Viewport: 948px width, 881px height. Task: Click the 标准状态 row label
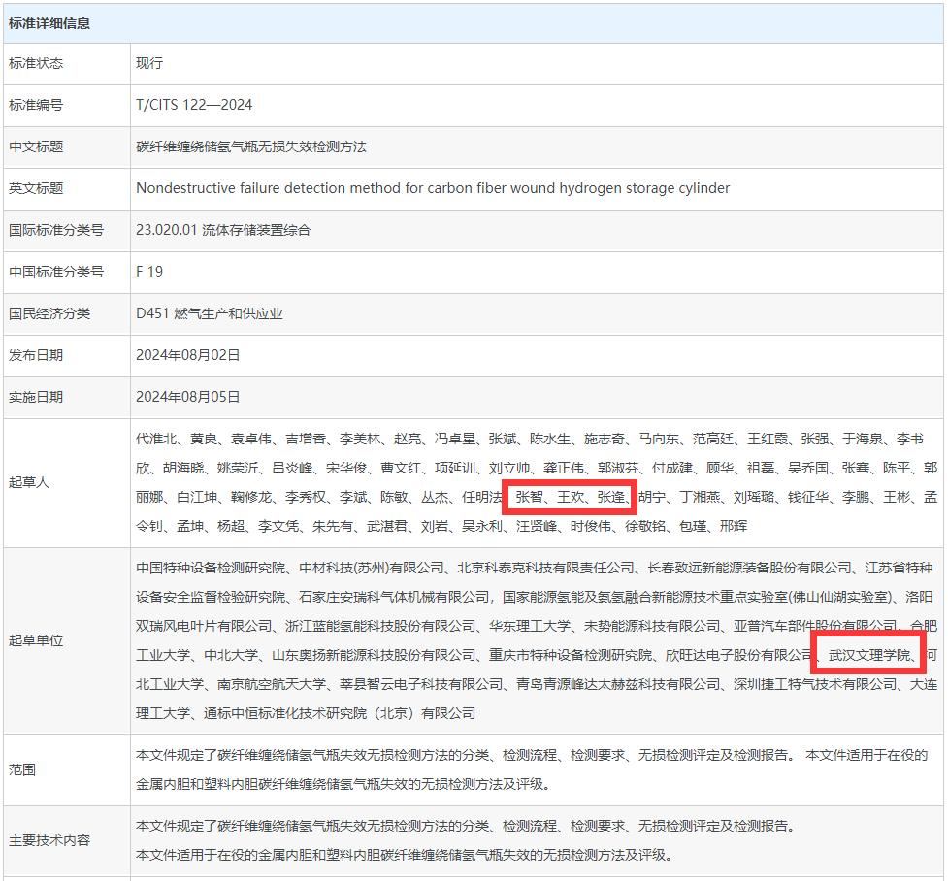[36, 63]
